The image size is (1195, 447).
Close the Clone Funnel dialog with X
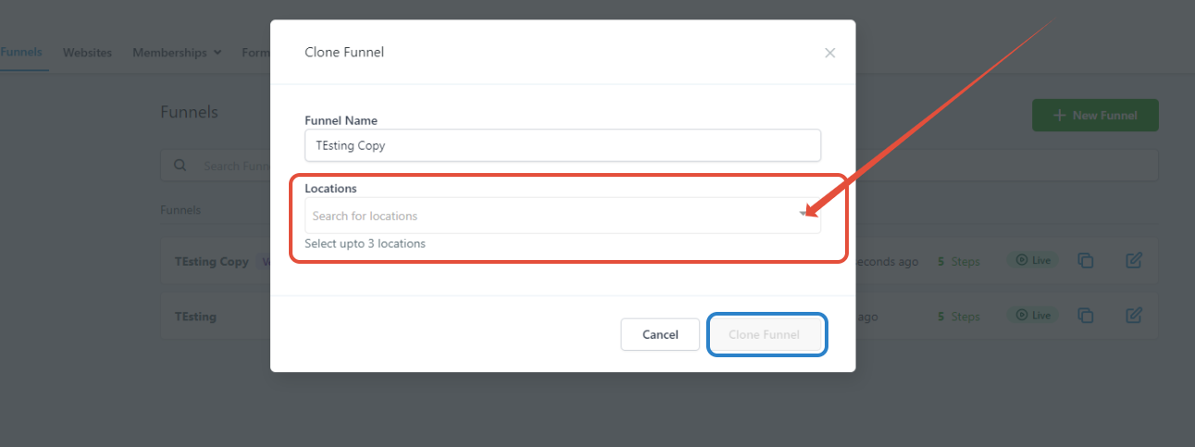(x=830, y=53)
